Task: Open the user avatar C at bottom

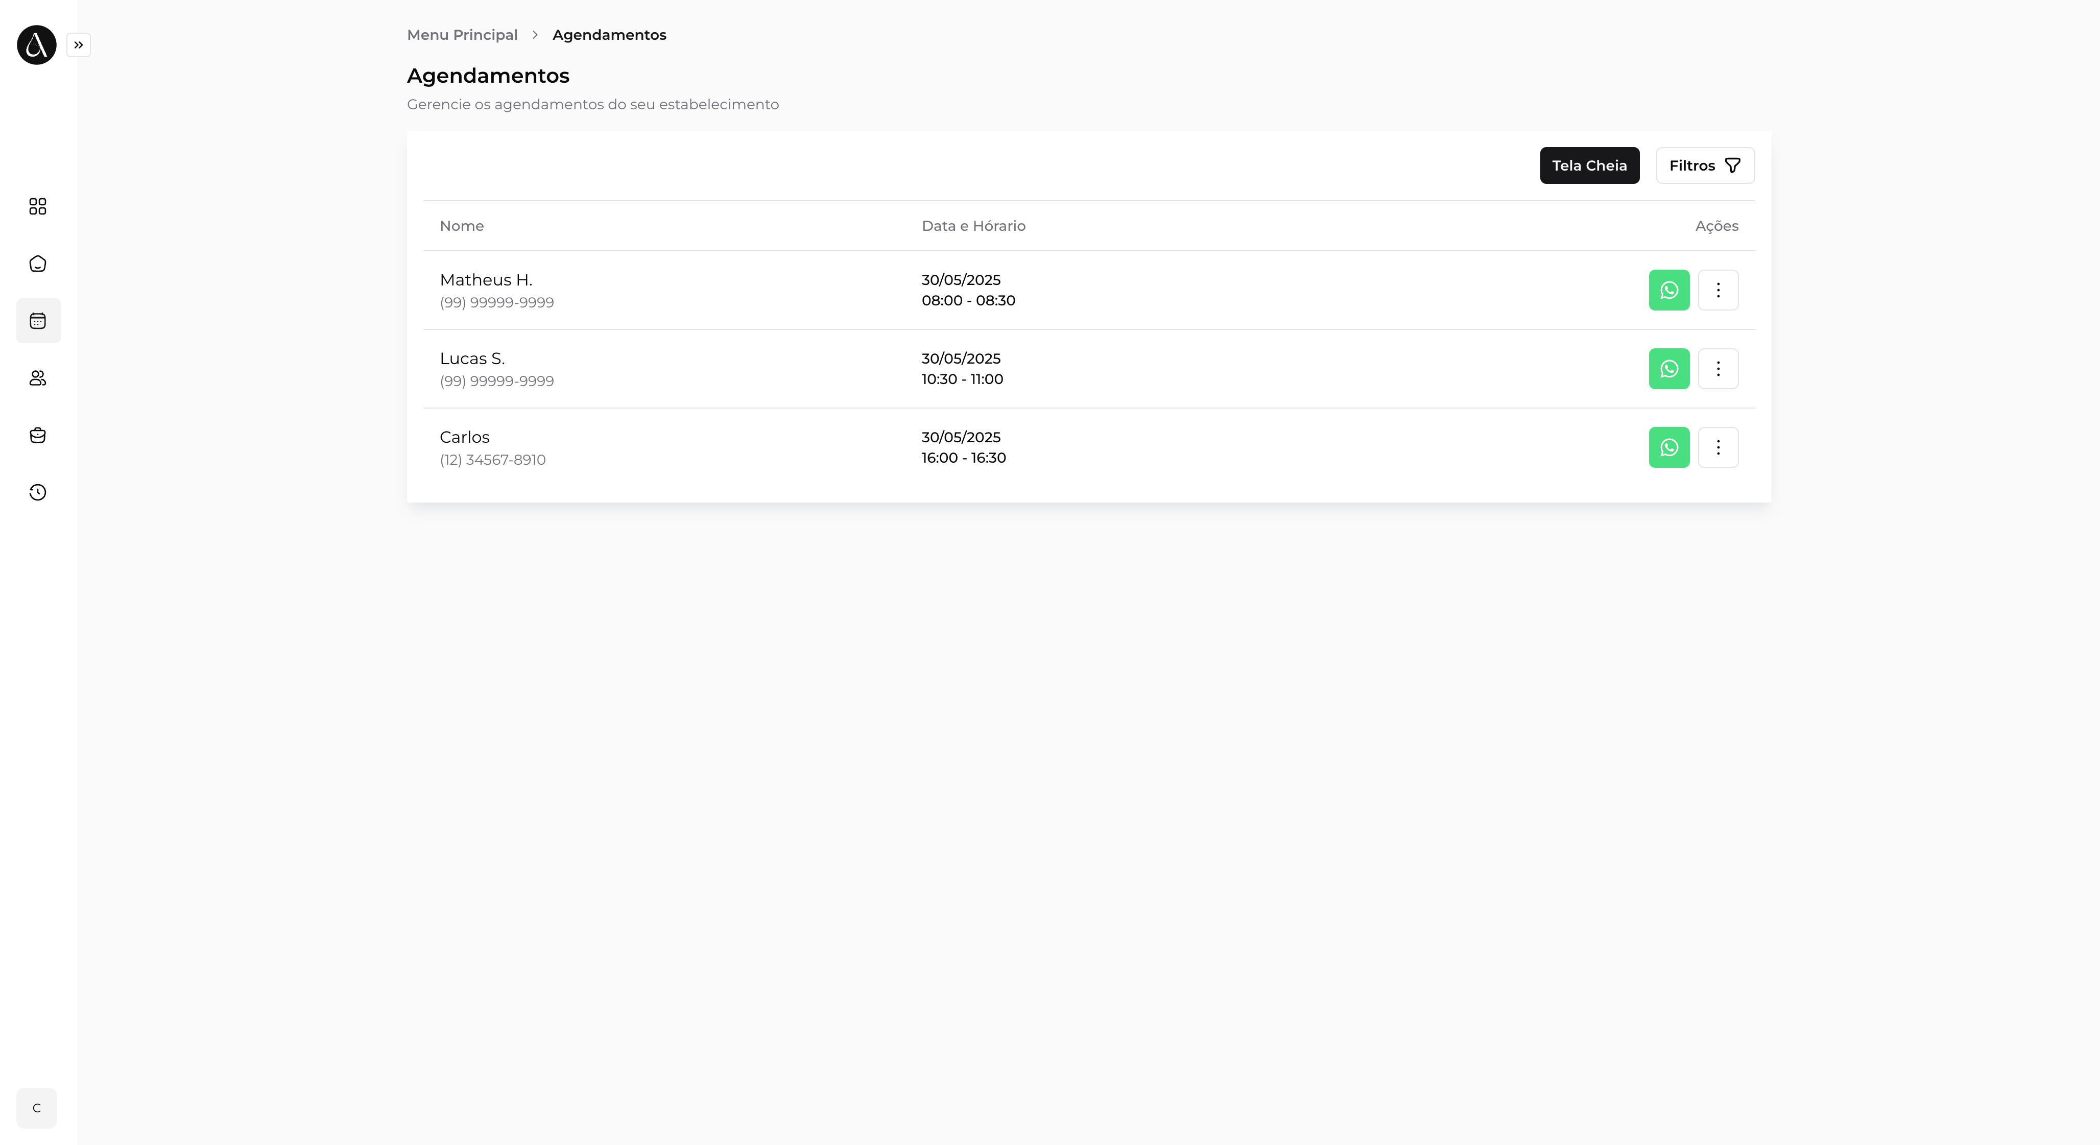Action: point(37,1108)
